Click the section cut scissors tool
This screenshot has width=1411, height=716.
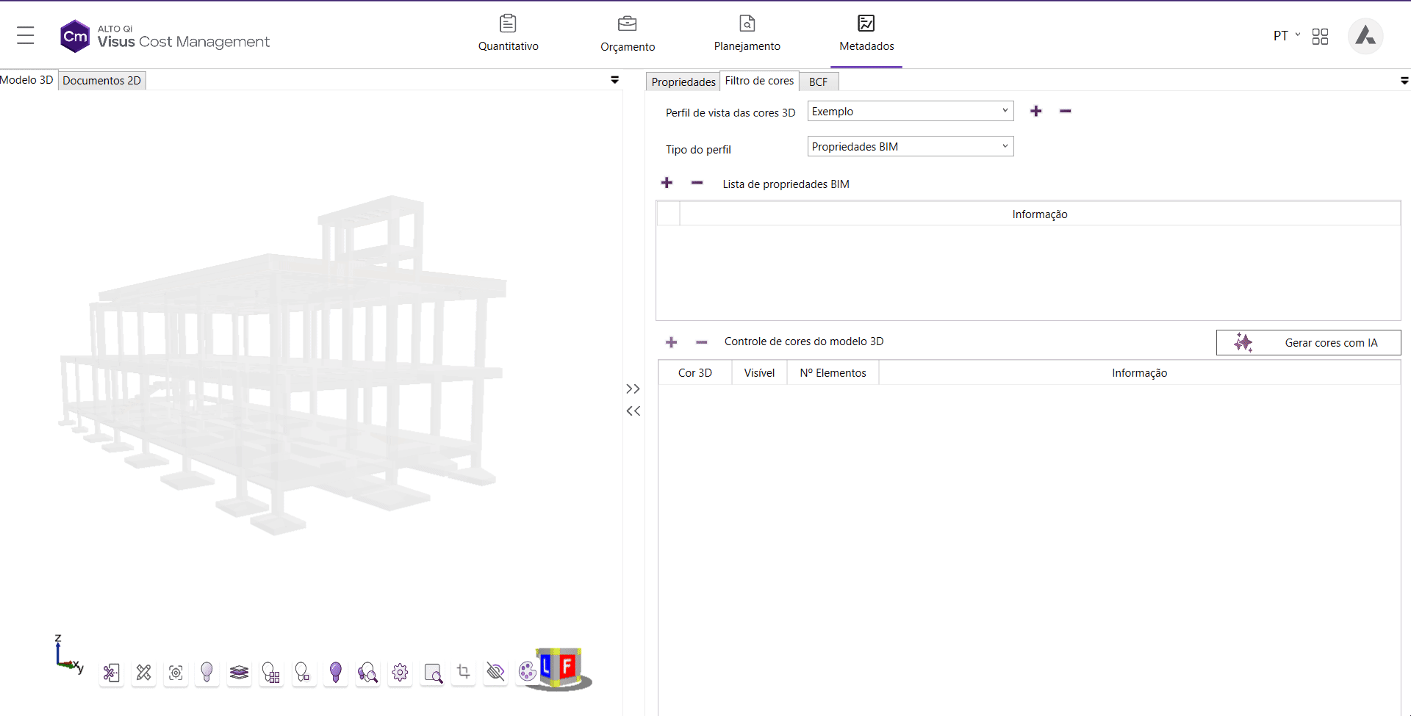(x=111, y=673)
